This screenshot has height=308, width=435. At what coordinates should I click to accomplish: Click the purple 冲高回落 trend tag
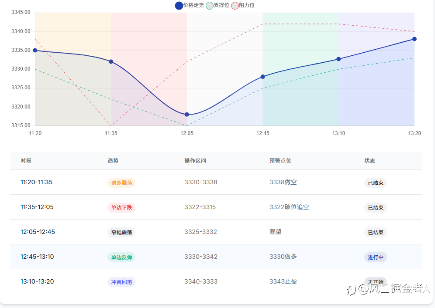[x=121, y=282]
